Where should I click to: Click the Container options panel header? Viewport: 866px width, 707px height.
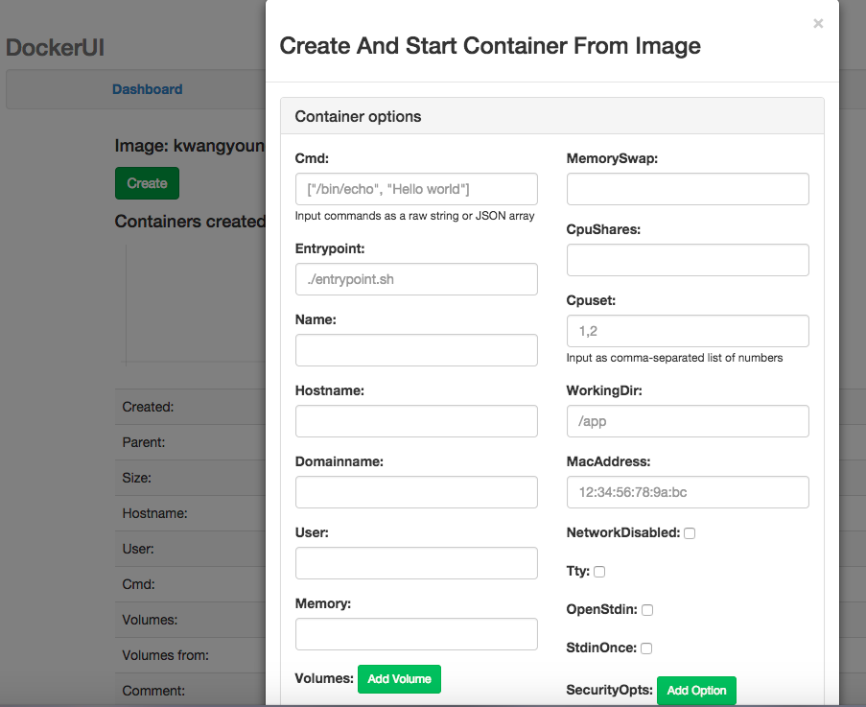552,116
